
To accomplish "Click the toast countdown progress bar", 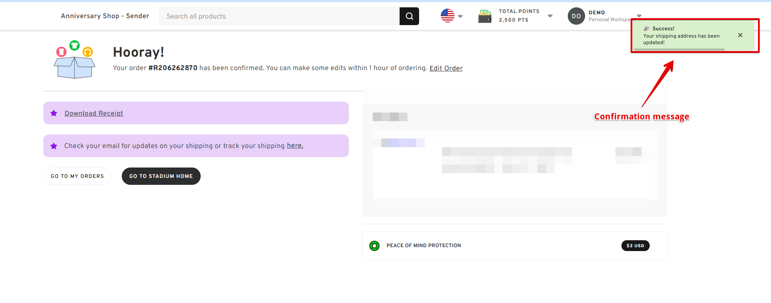I will pos(679,50).
